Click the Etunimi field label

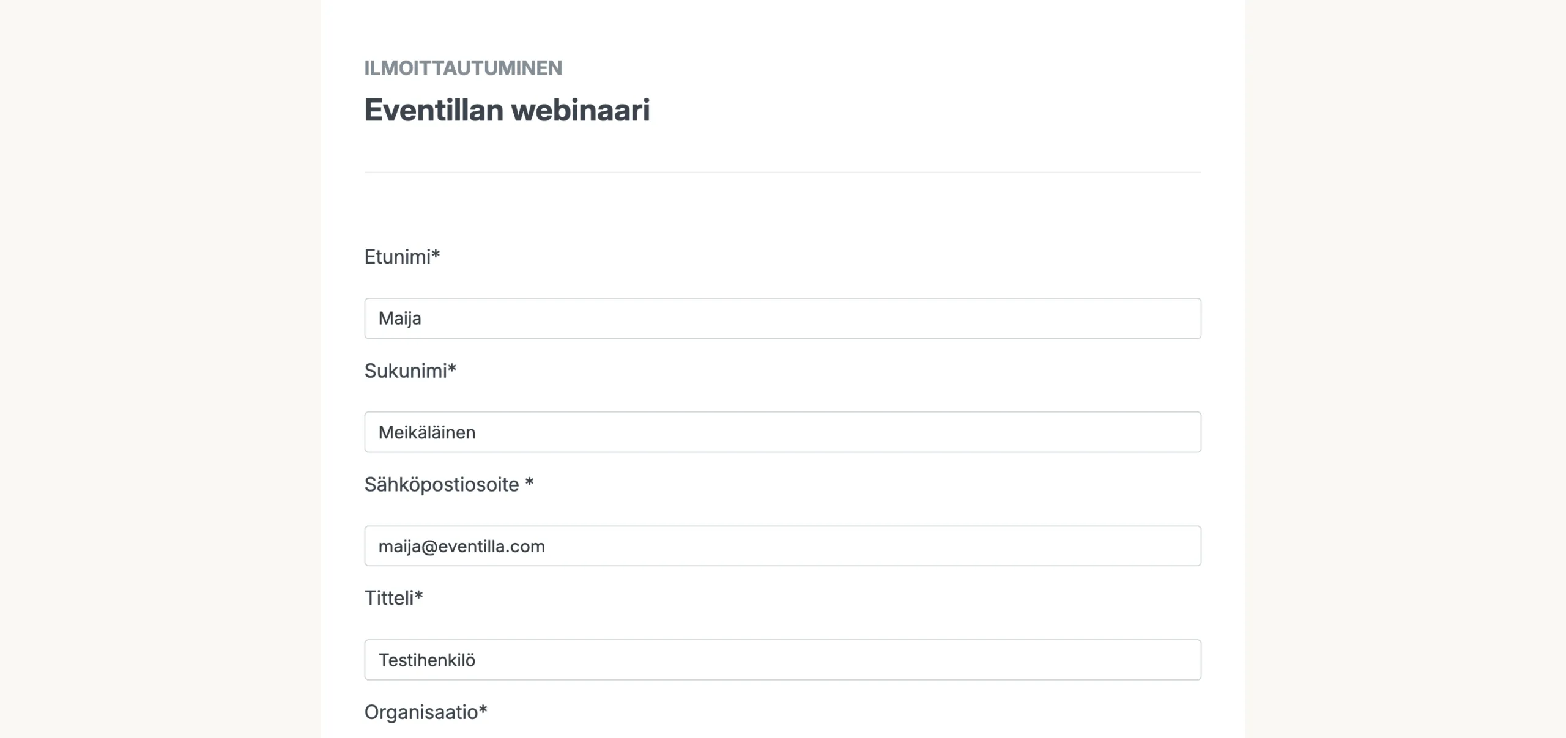402,257
